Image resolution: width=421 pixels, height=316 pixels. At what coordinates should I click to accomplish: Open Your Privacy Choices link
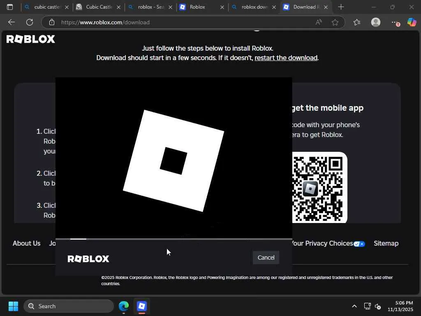coord(322,243)
